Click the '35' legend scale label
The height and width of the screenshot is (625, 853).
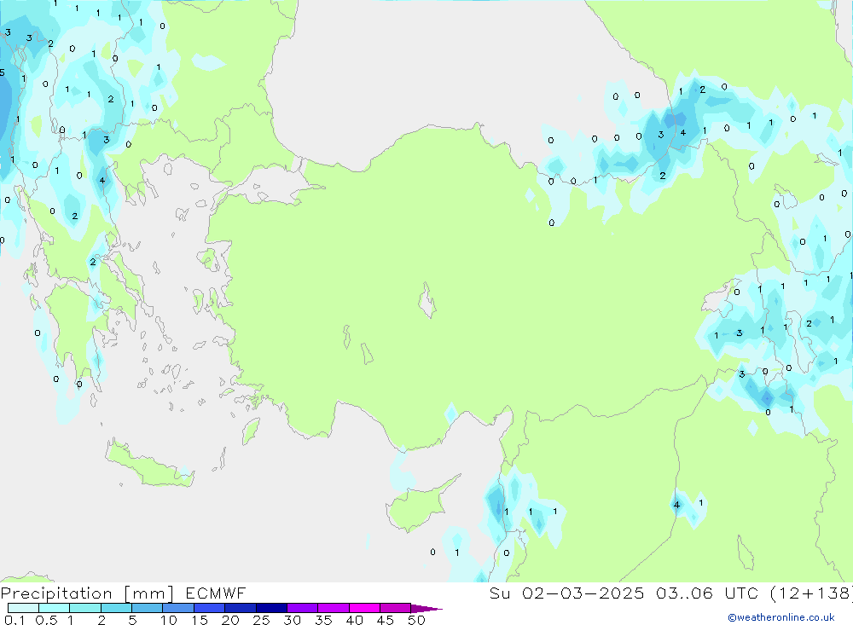(323, 620)
